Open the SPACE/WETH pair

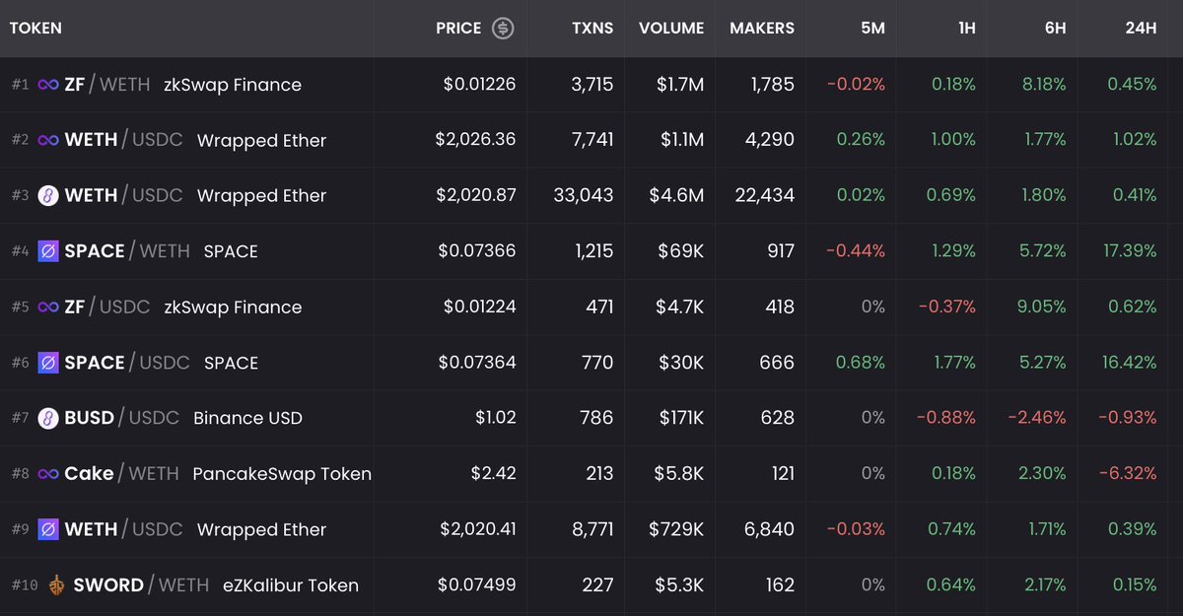(x=591, y=251)
